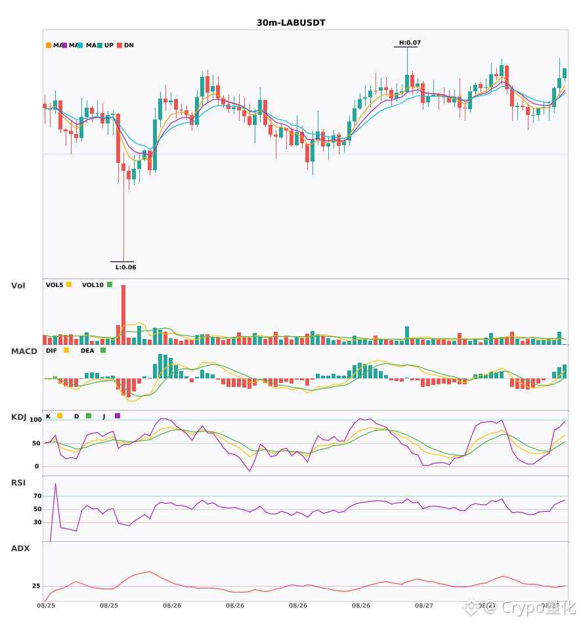Viewport: 581px width, 624px height.
Task: Click the green UP legend swatch
Action: (100, 45)
